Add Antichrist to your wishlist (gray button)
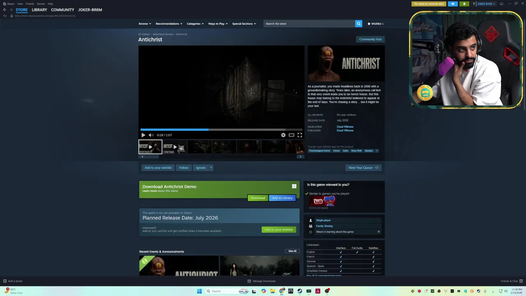The height and width of the screenshot is (296, 526). [x=158, y=168]
